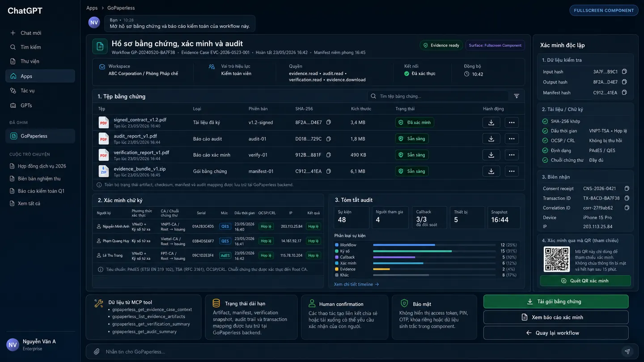The height and width of the screenshot is (362, 644).
Task: Click the ZIP icon of evidence_bundle_v1.zip
Action: click(104, 171)
